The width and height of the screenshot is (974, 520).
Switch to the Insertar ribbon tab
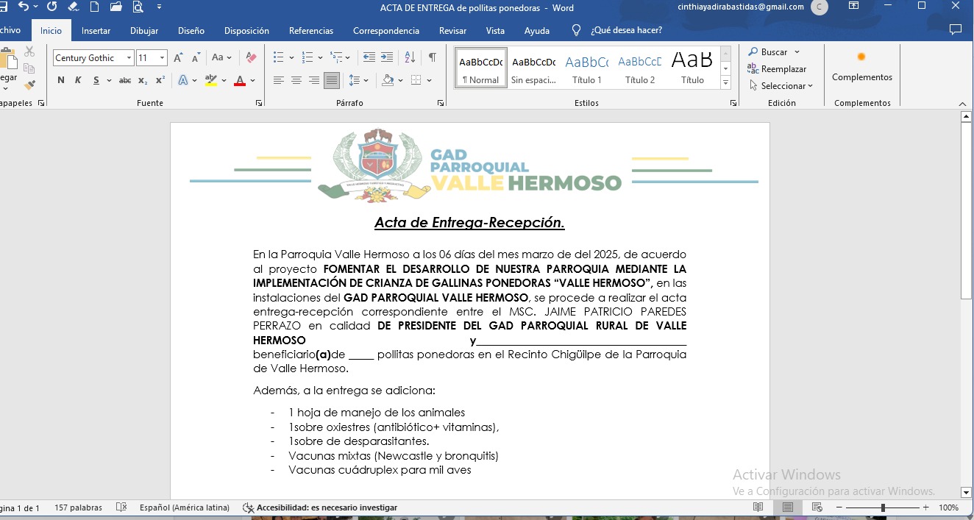point(96,31)
